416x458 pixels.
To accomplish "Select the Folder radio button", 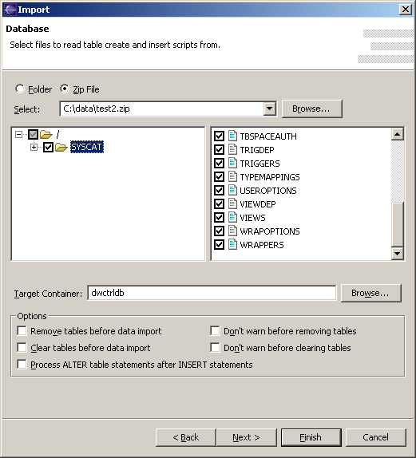I will click(x=20, y=89).
